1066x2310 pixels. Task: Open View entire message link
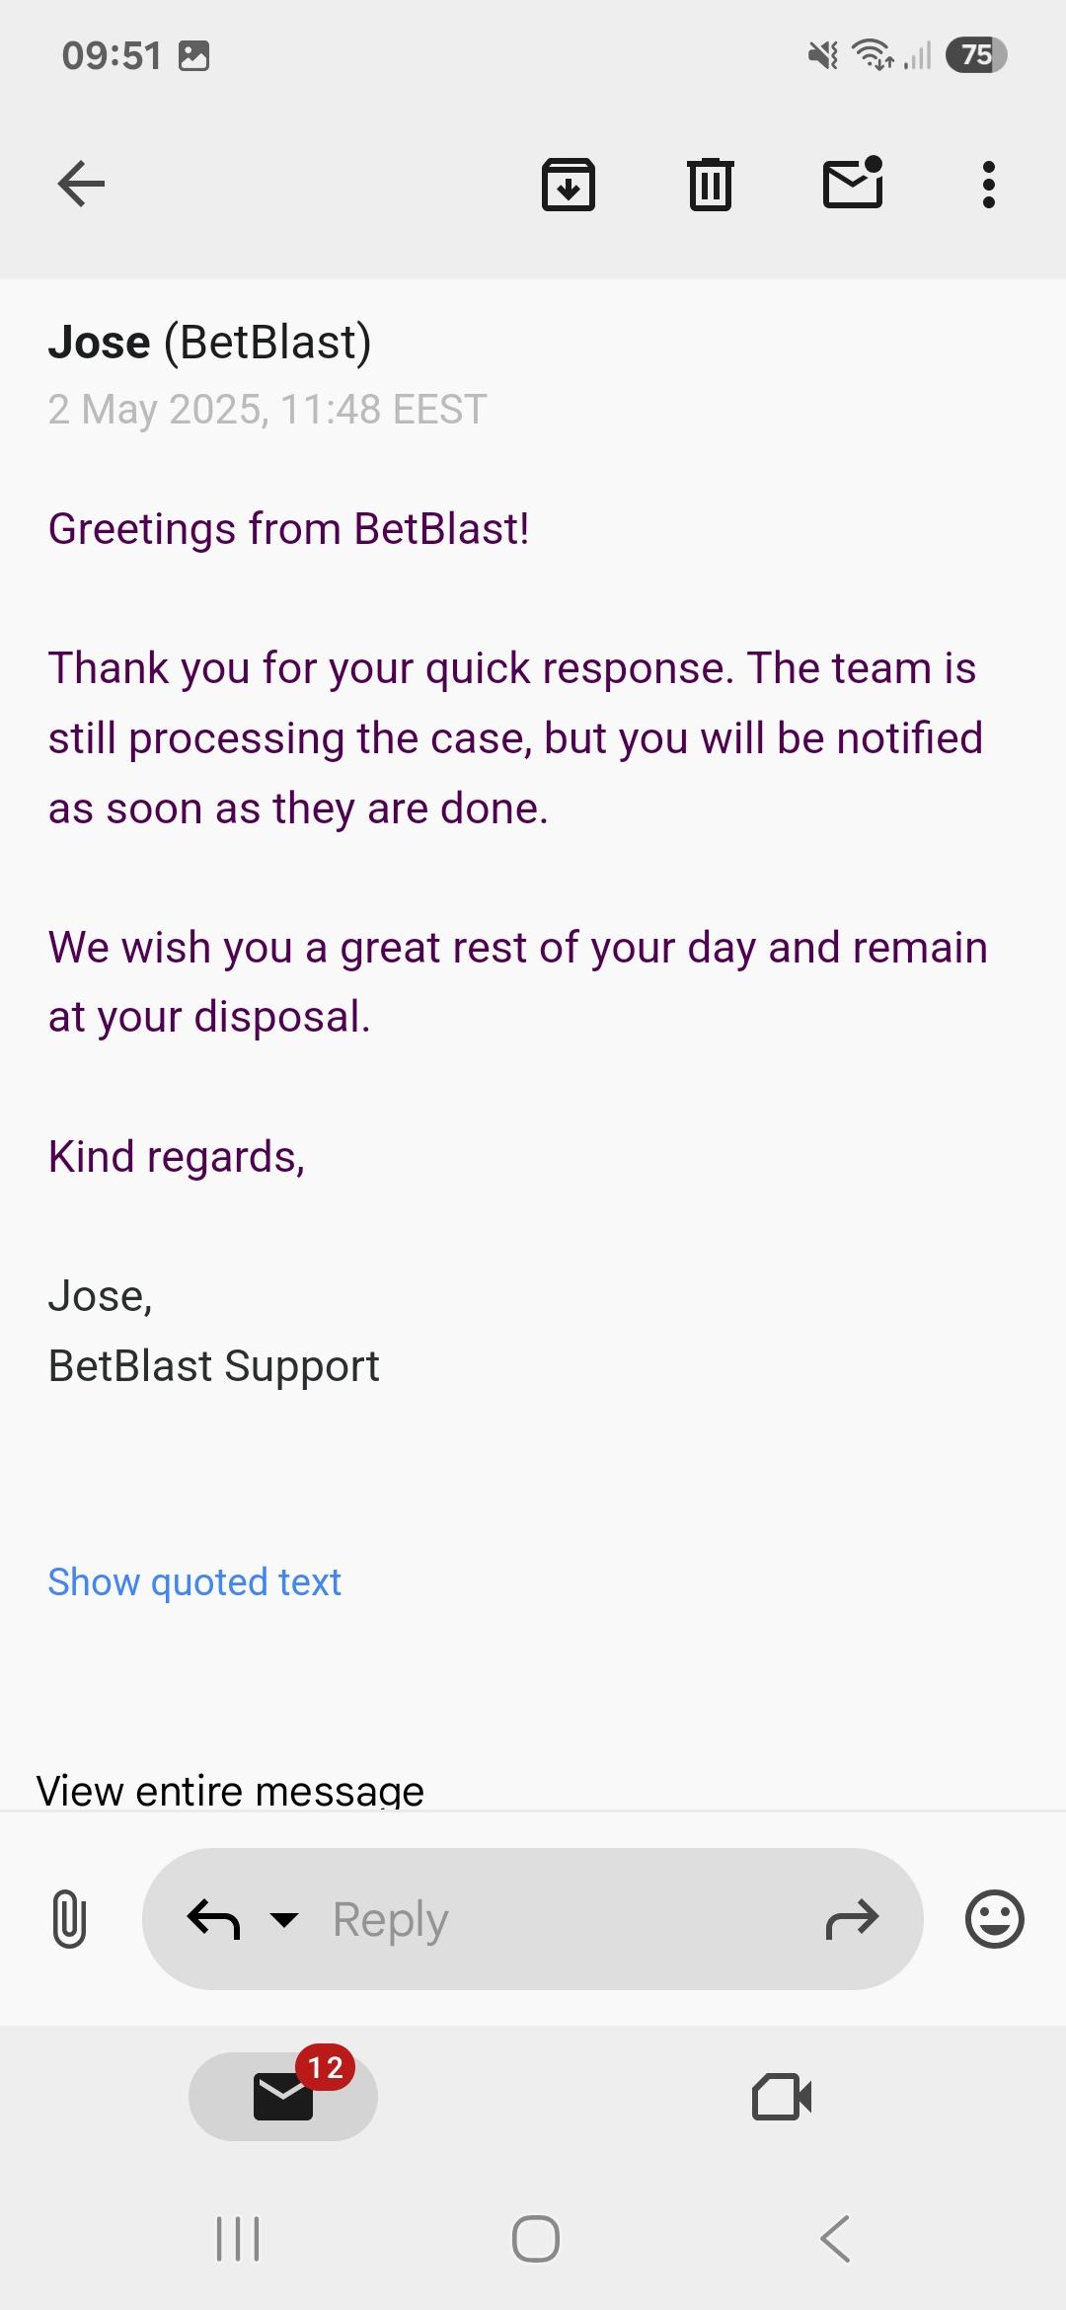pyautogui.click(x=230, y=1789)
